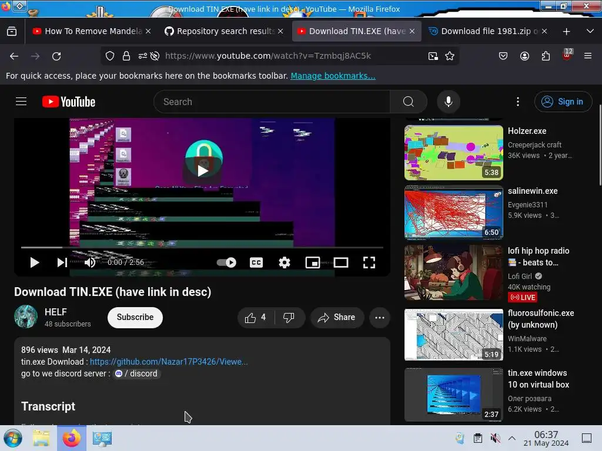Open YouTube settings three-dot menu
602x451 pixels.
click(518, 102)
